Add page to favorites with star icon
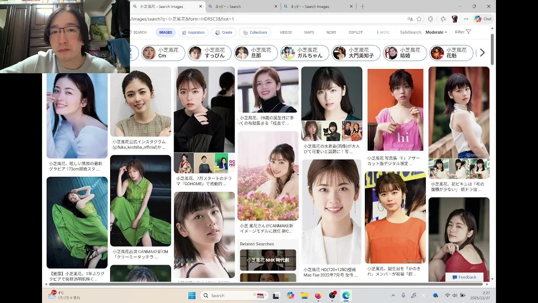The width and height of the screenshot is (538, 303). [x=419, y=19]
